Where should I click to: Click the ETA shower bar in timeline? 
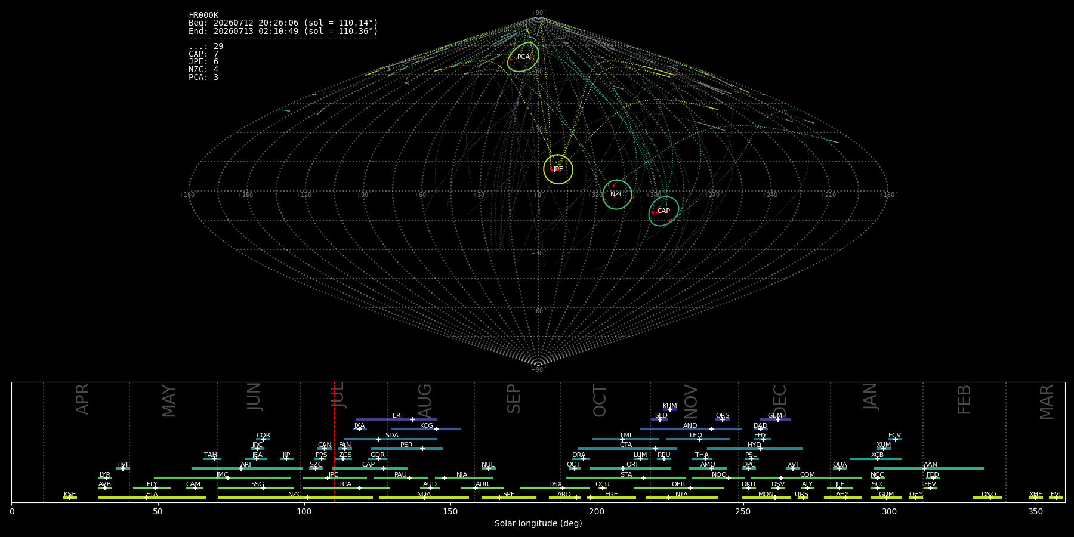(x=152, y=498)
